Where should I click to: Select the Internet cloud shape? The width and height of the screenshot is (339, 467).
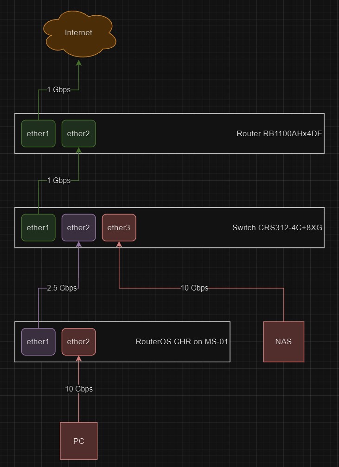[79, 33]
